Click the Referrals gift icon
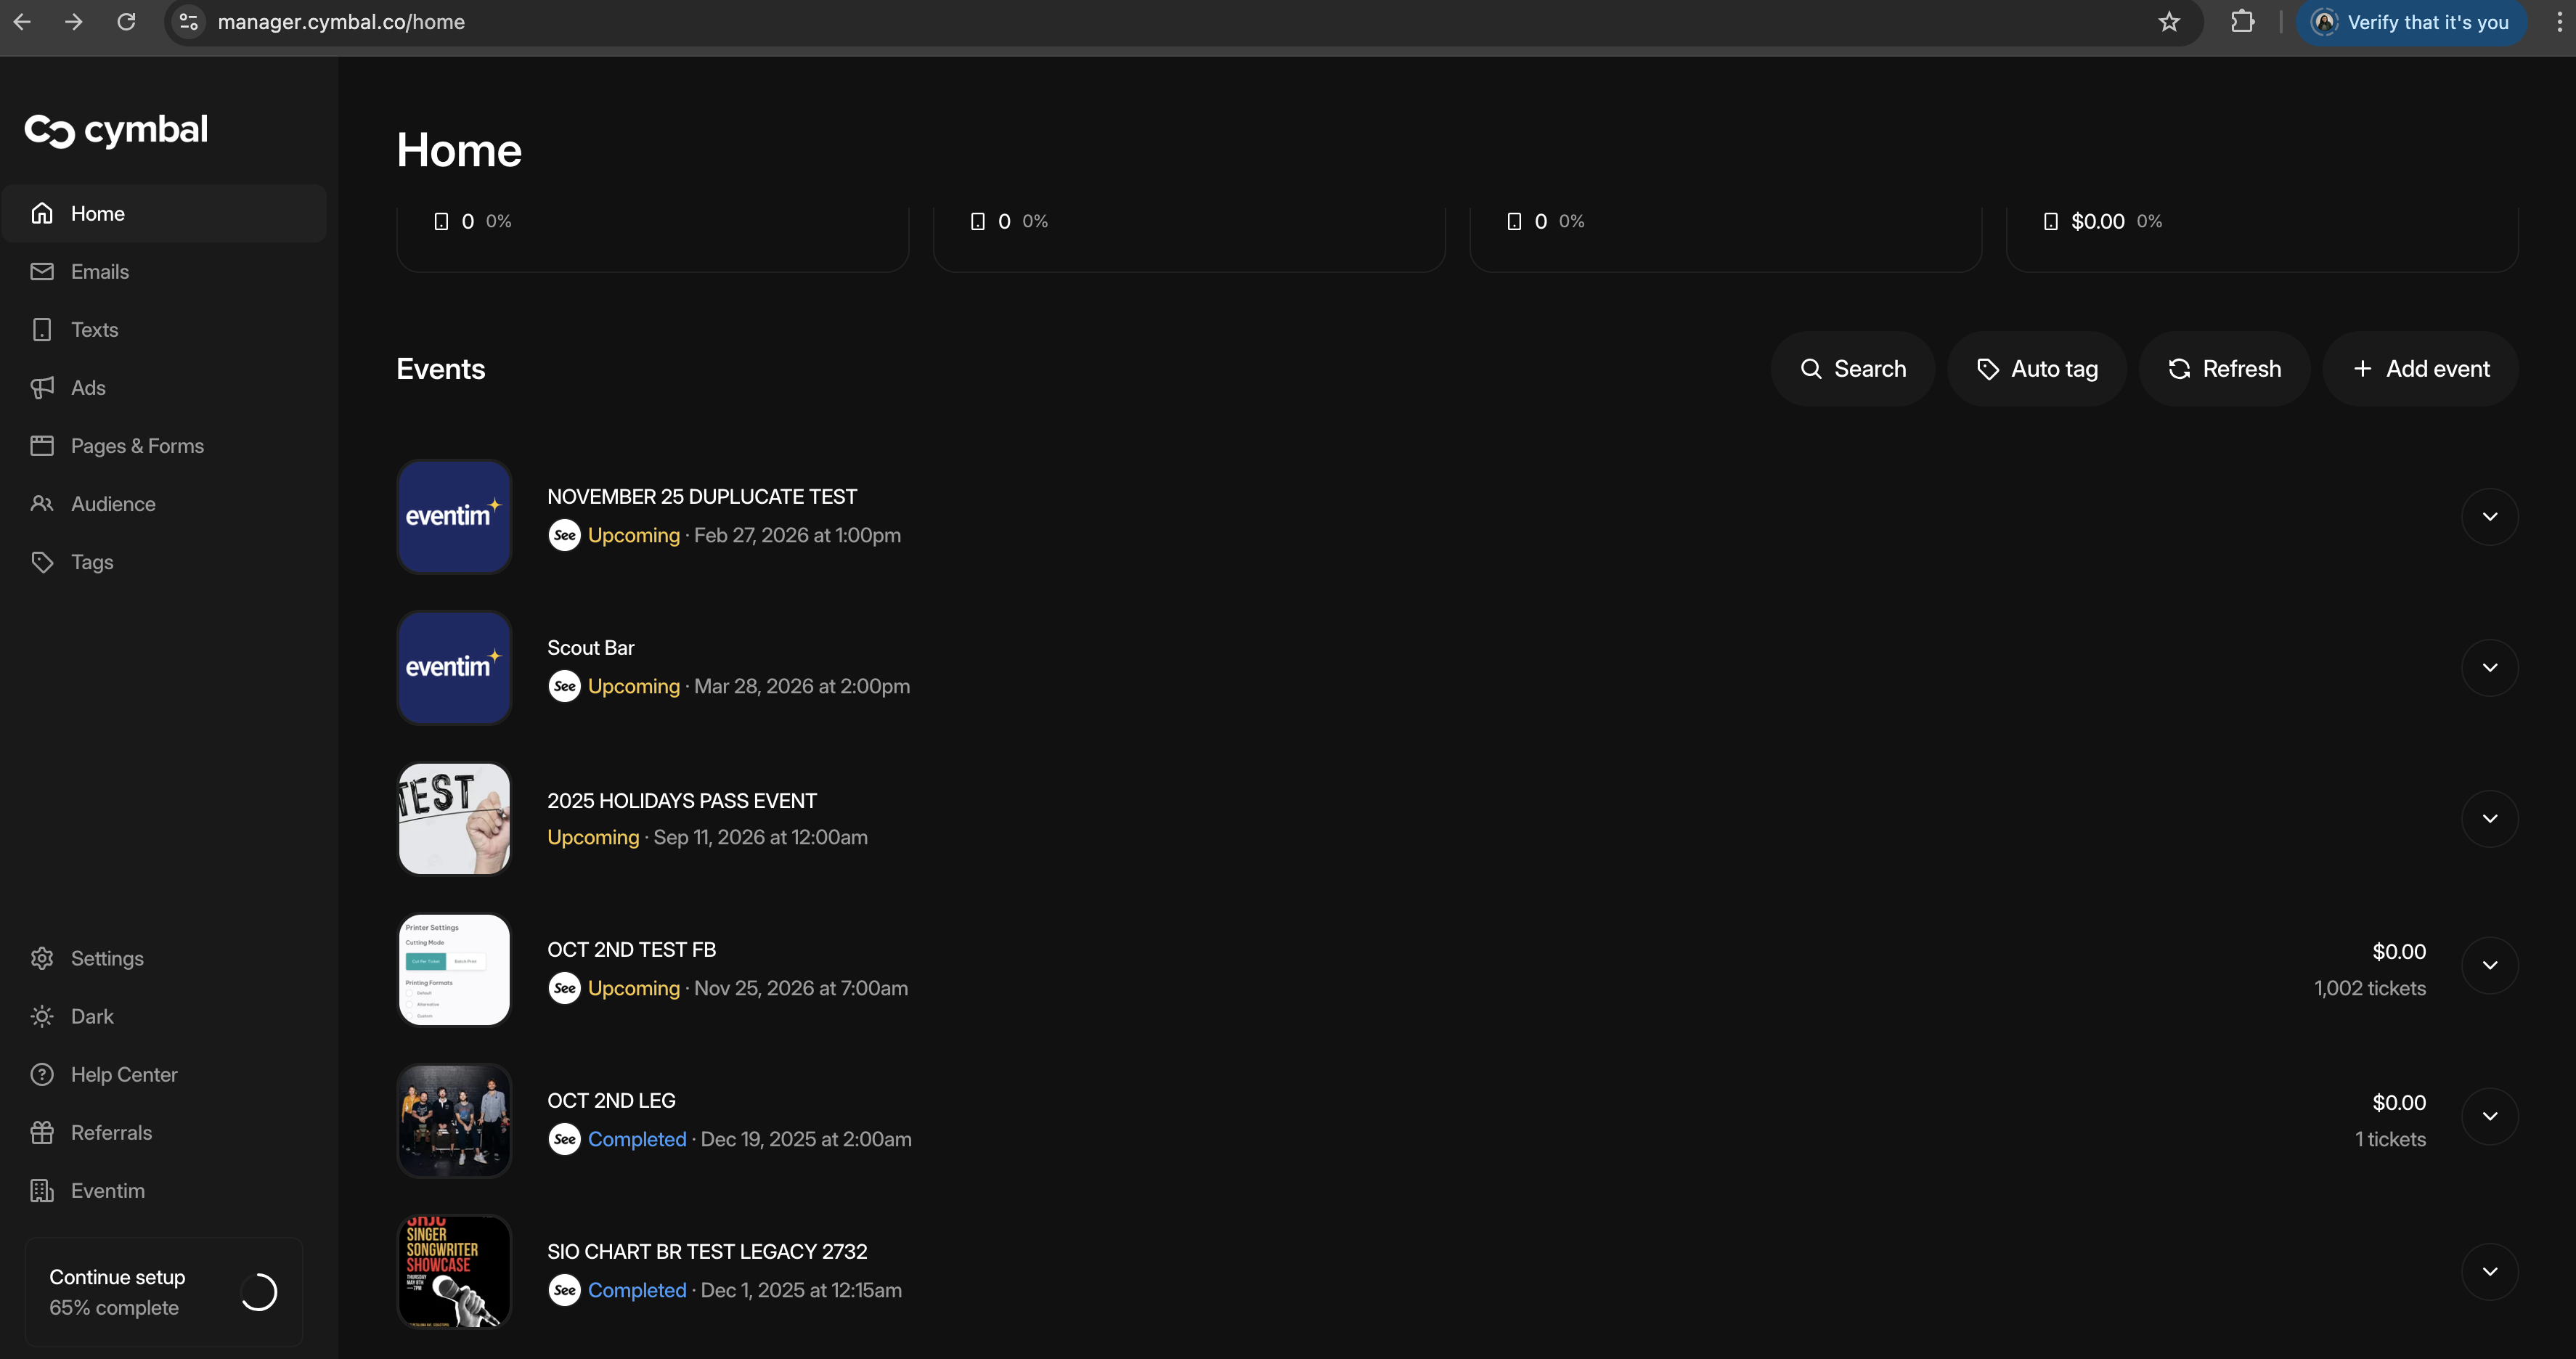Viewport: 2576px width, 1359px height. pyautogui.click(x=42, y=1132)
